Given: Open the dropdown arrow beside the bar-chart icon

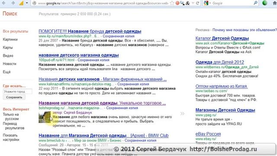Looking at the screenshot, I should click(27, 3).
